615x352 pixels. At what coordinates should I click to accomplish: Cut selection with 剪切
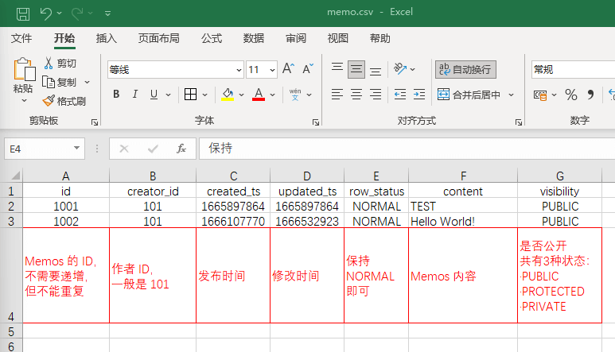[60, 64]
